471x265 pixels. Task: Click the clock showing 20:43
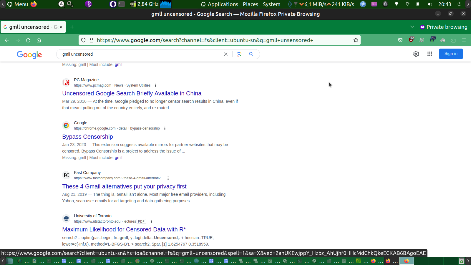445,4
